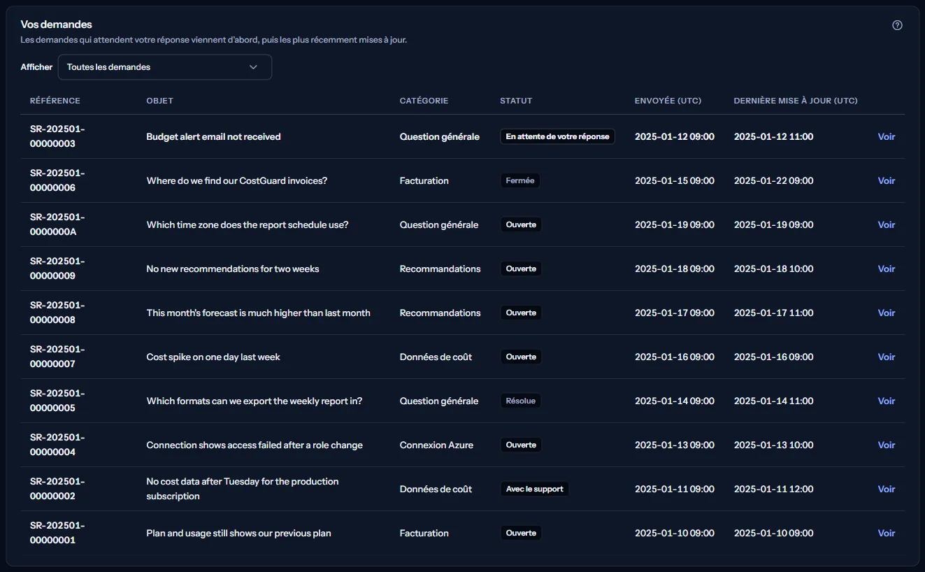Click the Fermée status badge
Screen dimensions: 925x572
pos(519,181)
